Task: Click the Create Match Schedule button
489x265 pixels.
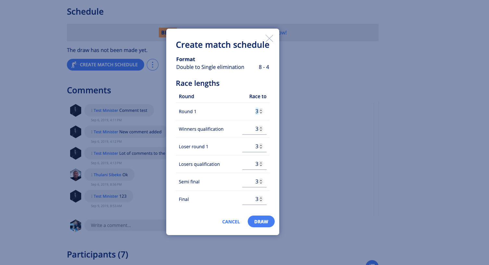Action: click(x=106, y=65)
